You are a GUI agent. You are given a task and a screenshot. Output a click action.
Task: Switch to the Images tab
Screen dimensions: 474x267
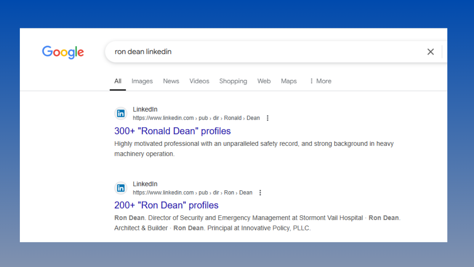pyautogui.click(x=142, y=81)
